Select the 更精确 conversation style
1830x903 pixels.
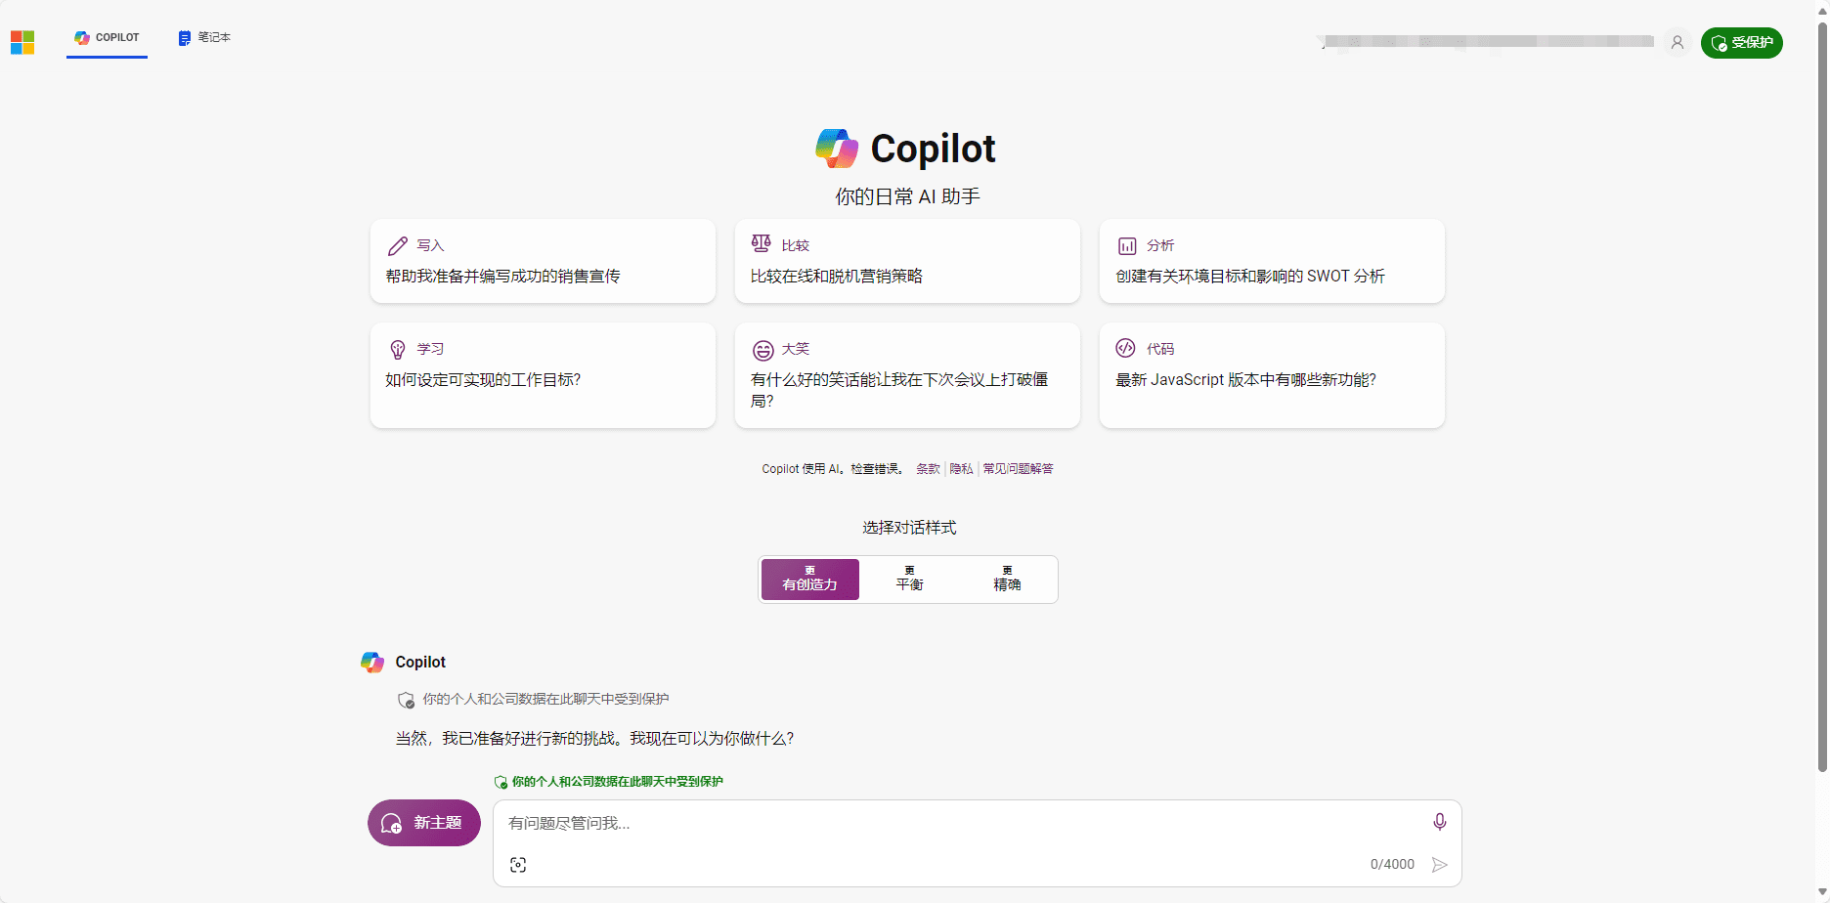1007,580
